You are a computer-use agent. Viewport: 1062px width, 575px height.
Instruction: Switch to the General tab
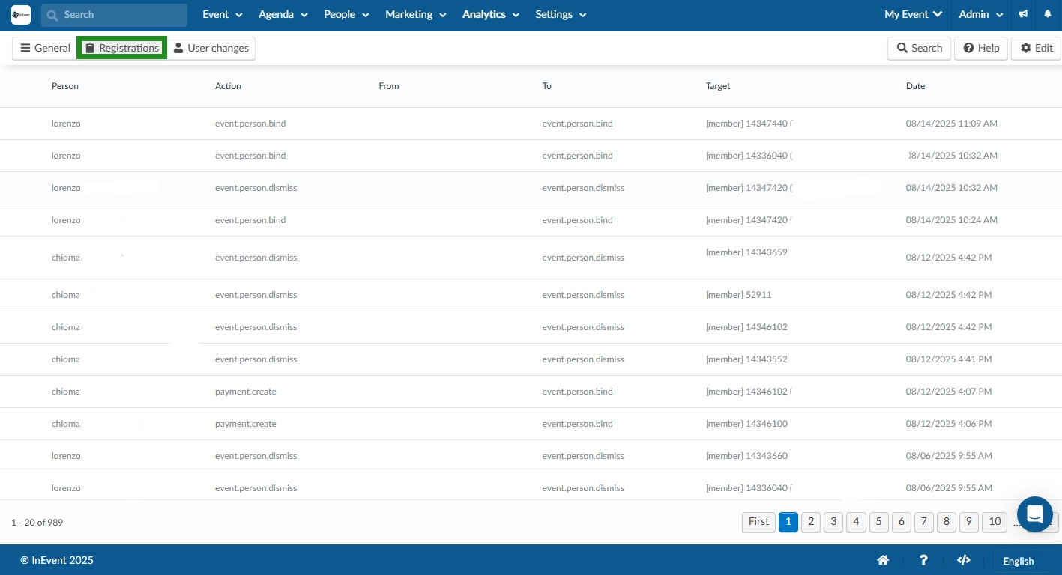[x=45, y=48]
